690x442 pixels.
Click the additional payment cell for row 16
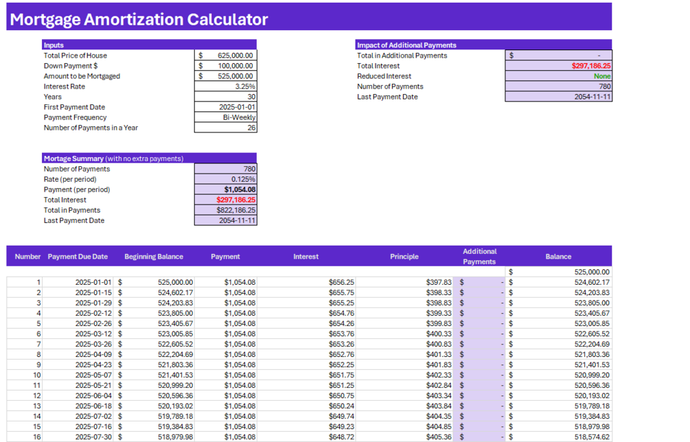click(x=480, y=437)
